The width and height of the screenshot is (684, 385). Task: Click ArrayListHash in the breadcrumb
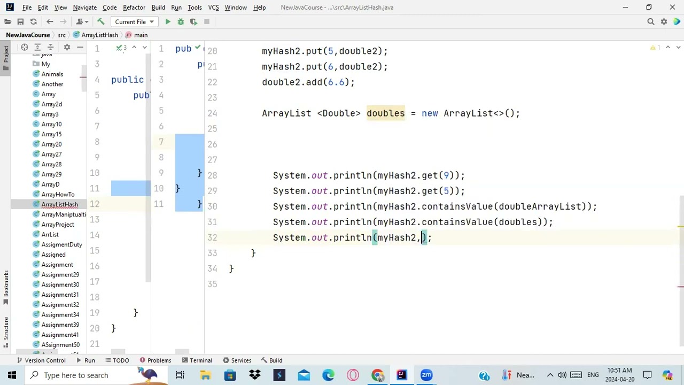[x=96, y=35]
